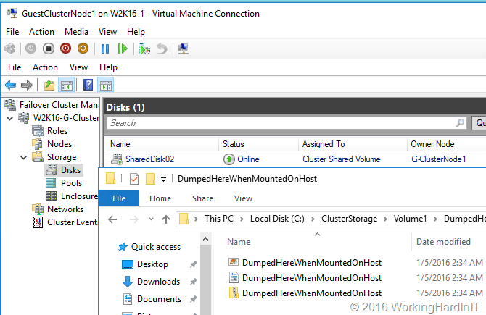Sort disks by Owner Node column

pos(446,144)
